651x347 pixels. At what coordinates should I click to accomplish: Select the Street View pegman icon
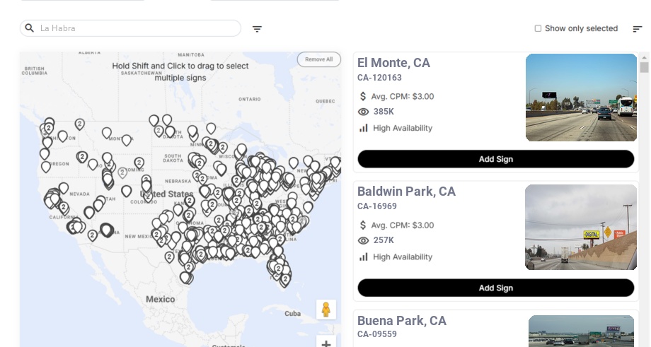(325, 309)
